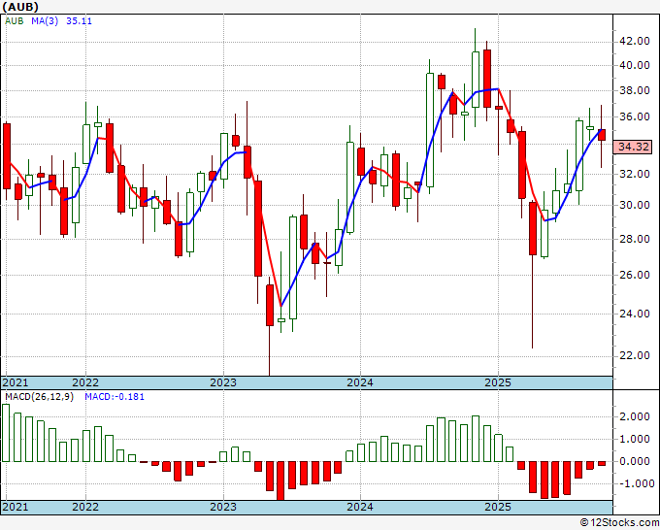Click the 22.00 price axis label
Viewport: 660px width, 530px height.
pos(635,355)
